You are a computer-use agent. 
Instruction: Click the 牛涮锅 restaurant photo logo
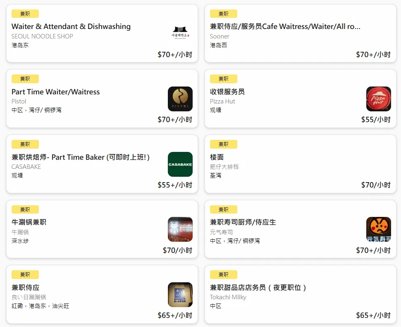(x=180, y=229)
